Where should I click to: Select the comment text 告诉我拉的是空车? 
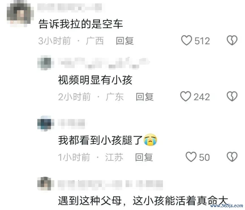point(80,24)
